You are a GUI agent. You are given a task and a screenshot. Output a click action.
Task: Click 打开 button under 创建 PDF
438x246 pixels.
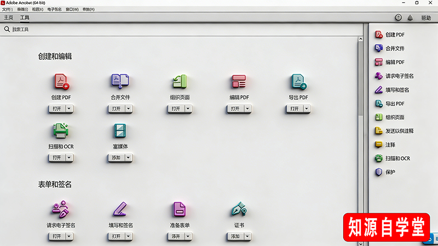coord(57,108)
